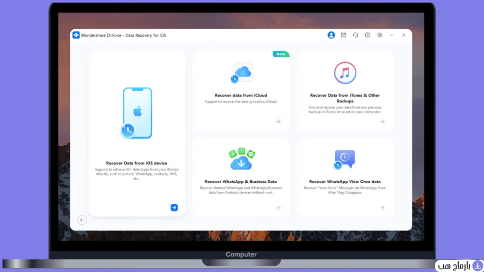Click the green 'New' badge on iCloud card

(x=281, y=54)
